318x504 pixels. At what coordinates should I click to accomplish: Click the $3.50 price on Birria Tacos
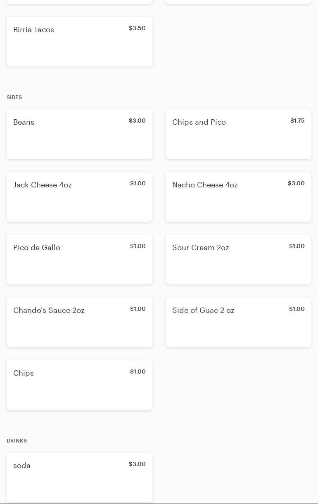coord(137,28)
